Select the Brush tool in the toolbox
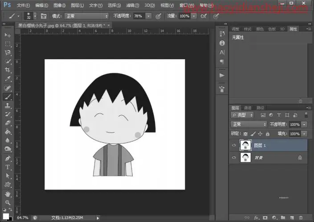The width and height of the screenshot is (314, 222). tap(8, 97)
